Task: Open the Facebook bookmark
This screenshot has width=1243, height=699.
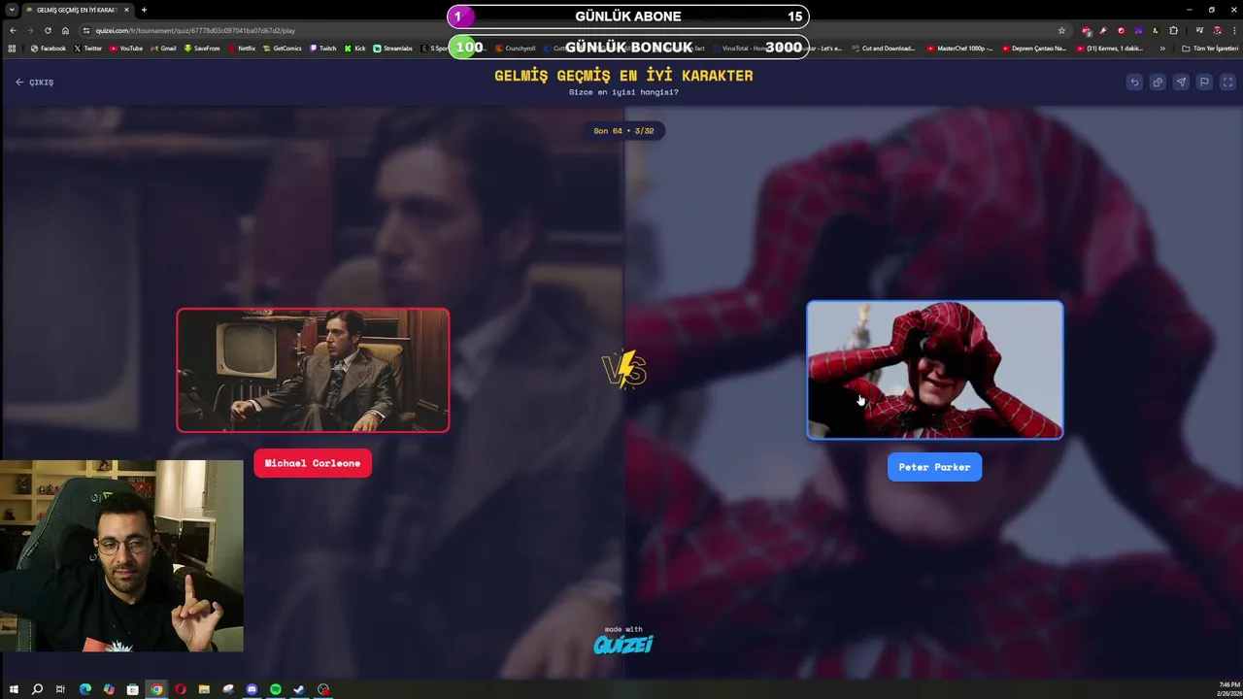Action: click(x=49, y=48)
